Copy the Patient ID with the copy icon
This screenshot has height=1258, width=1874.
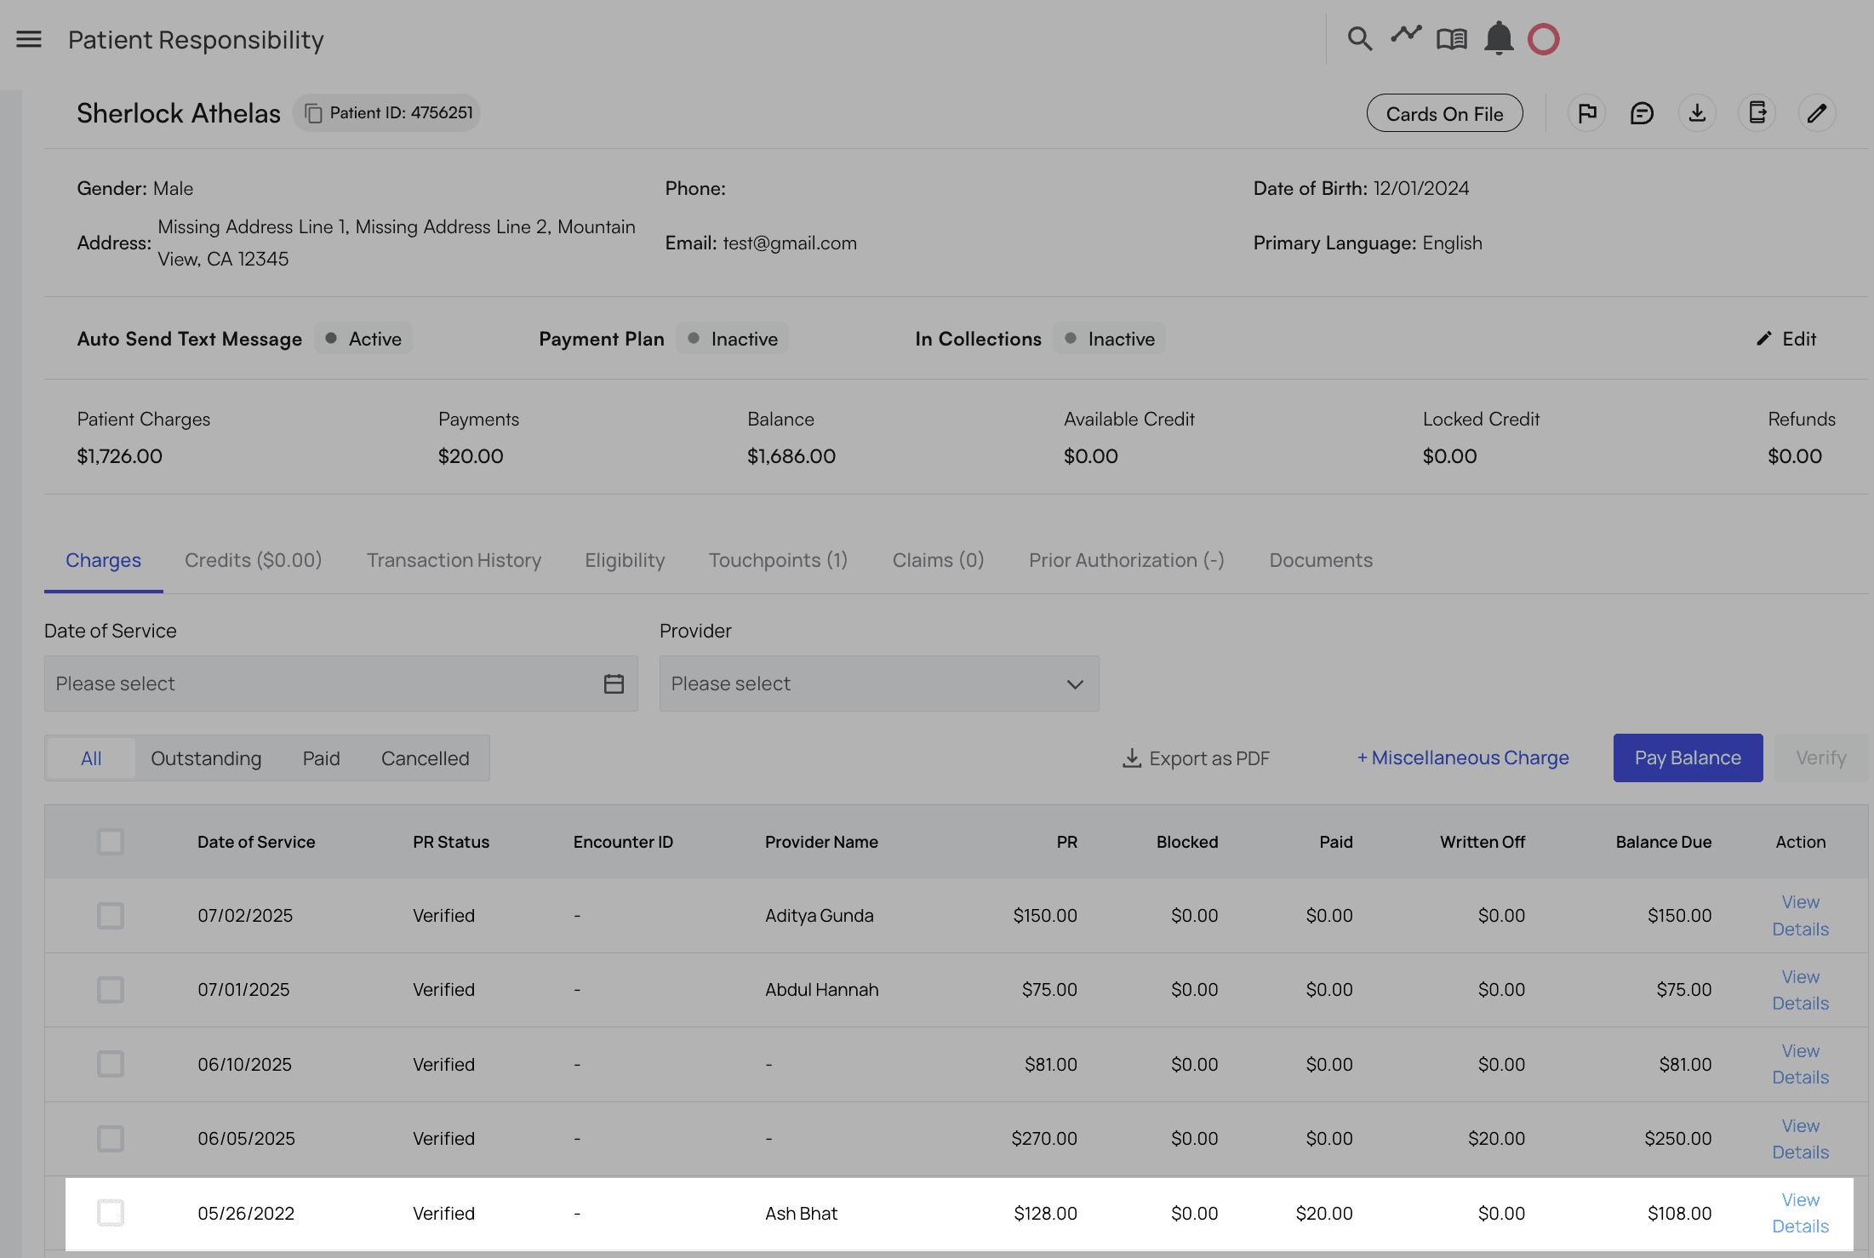pyautogui.click(x=313, y=113)
